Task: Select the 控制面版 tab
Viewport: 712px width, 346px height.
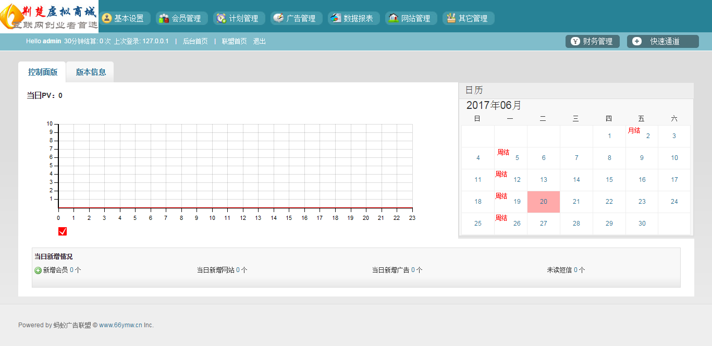Action: pos(43,72)
